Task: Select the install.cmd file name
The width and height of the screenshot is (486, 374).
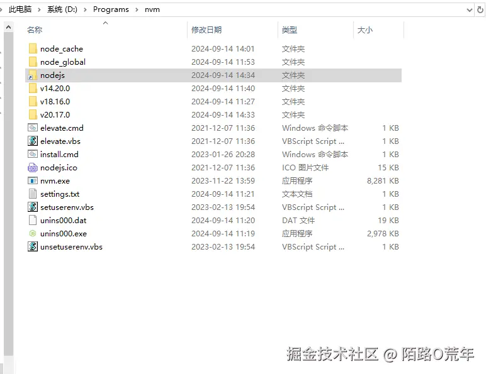Action: click(59, 155)
